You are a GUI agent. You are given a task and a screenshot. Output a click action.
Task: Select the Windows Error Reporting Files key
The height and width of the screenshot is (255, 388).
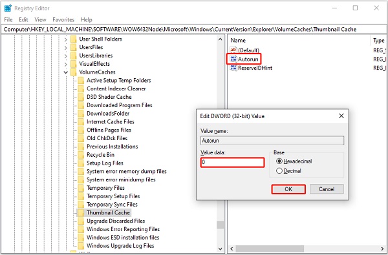click(x=123, y=229)
